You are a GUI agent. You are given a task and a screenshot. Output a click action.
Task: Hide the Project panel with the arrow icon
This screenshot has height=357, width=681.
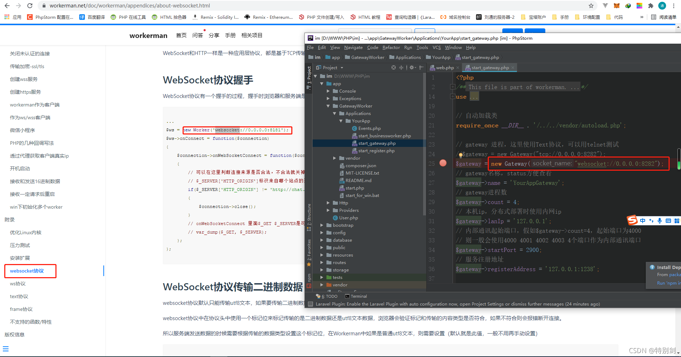[421, 67]
